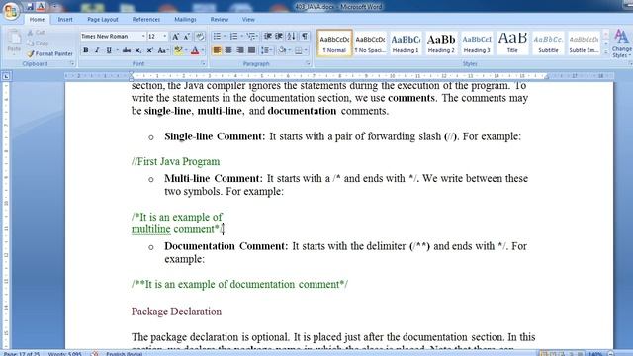Click Save in the quick access toolbar
This screenshot has width=633, height=356.
(30, 7)
